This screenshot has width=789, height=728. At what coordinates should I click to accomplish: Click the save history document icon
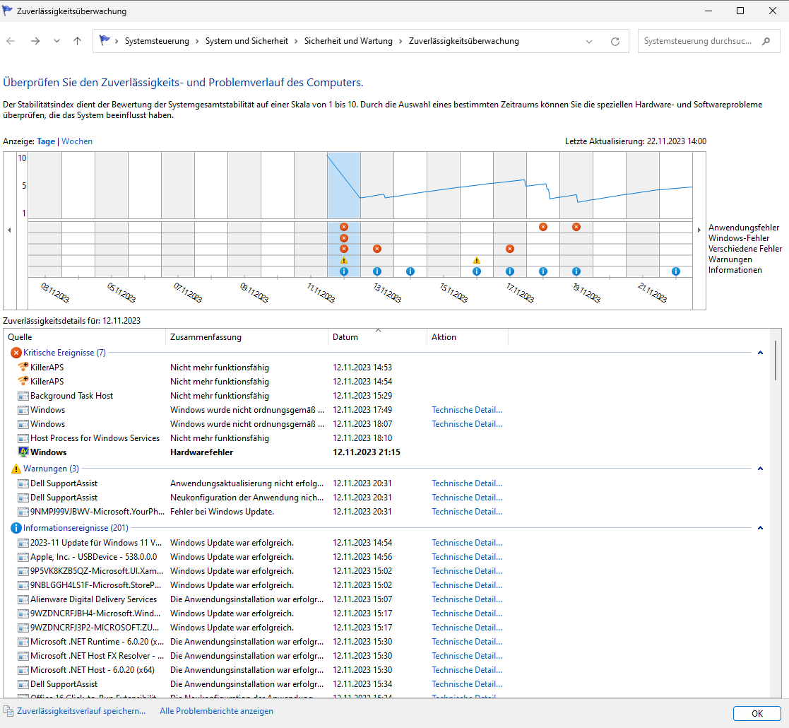[x=8, y=711]
